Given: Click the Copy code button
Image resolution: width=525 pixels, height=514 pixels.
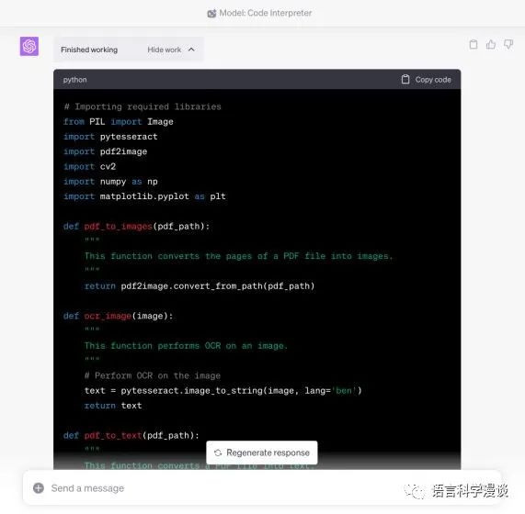Looking at the screenshot, I should click(426, 80).
